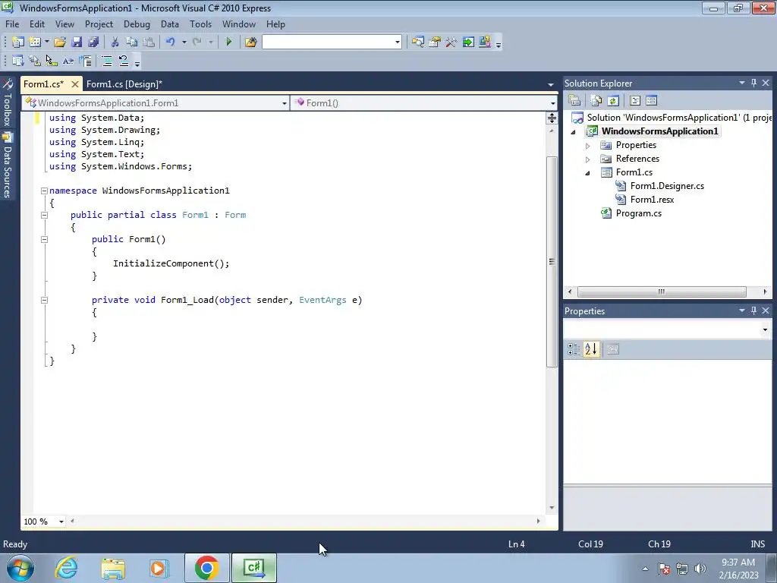Open the Extension Manager toolbar icon
The width and height of the screenshot is (777, 583).
coord(485,43)
